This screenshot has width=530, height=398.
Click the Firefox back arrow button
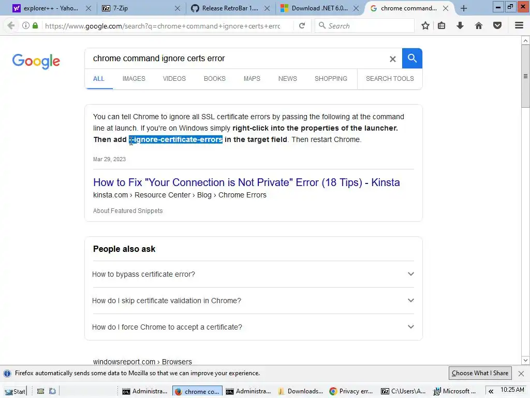11,26
